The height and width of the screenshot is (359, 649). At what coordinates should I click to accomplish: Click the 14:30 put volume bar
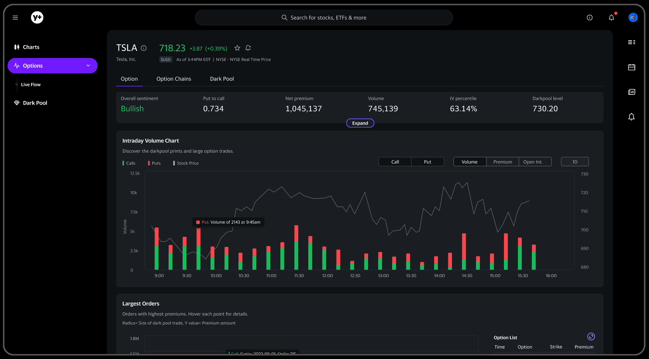pyautogui.click(x=464, y=247)
